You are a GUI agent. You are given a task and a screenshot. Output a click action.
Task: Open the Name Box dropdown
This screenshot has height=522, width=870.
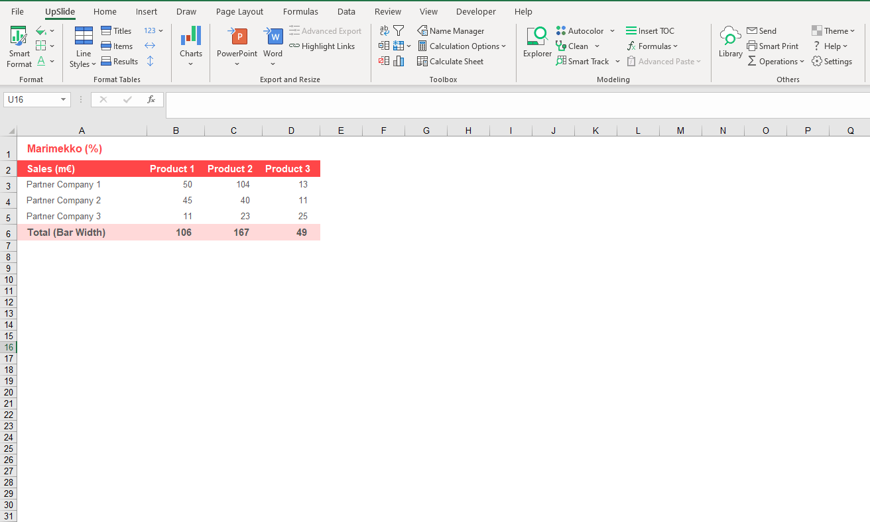64,99
